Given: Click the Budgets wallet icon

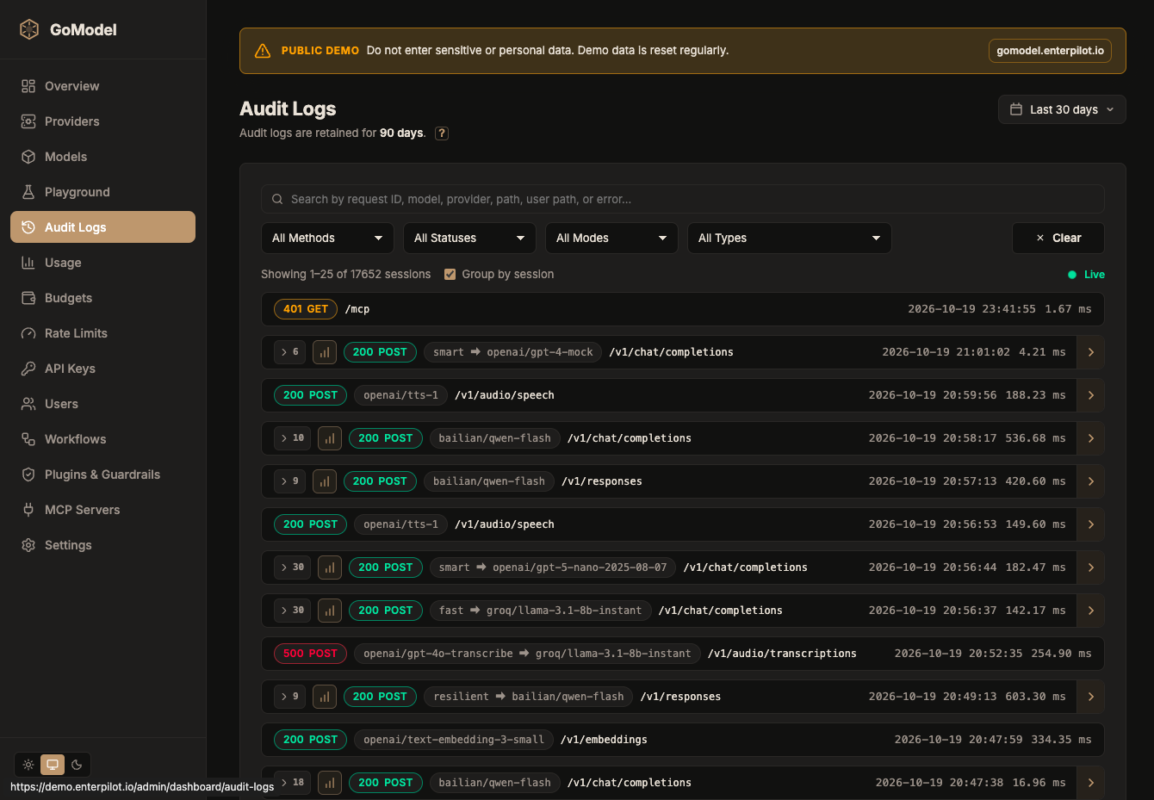Looking at the screenshot, I should click(28, 298).
